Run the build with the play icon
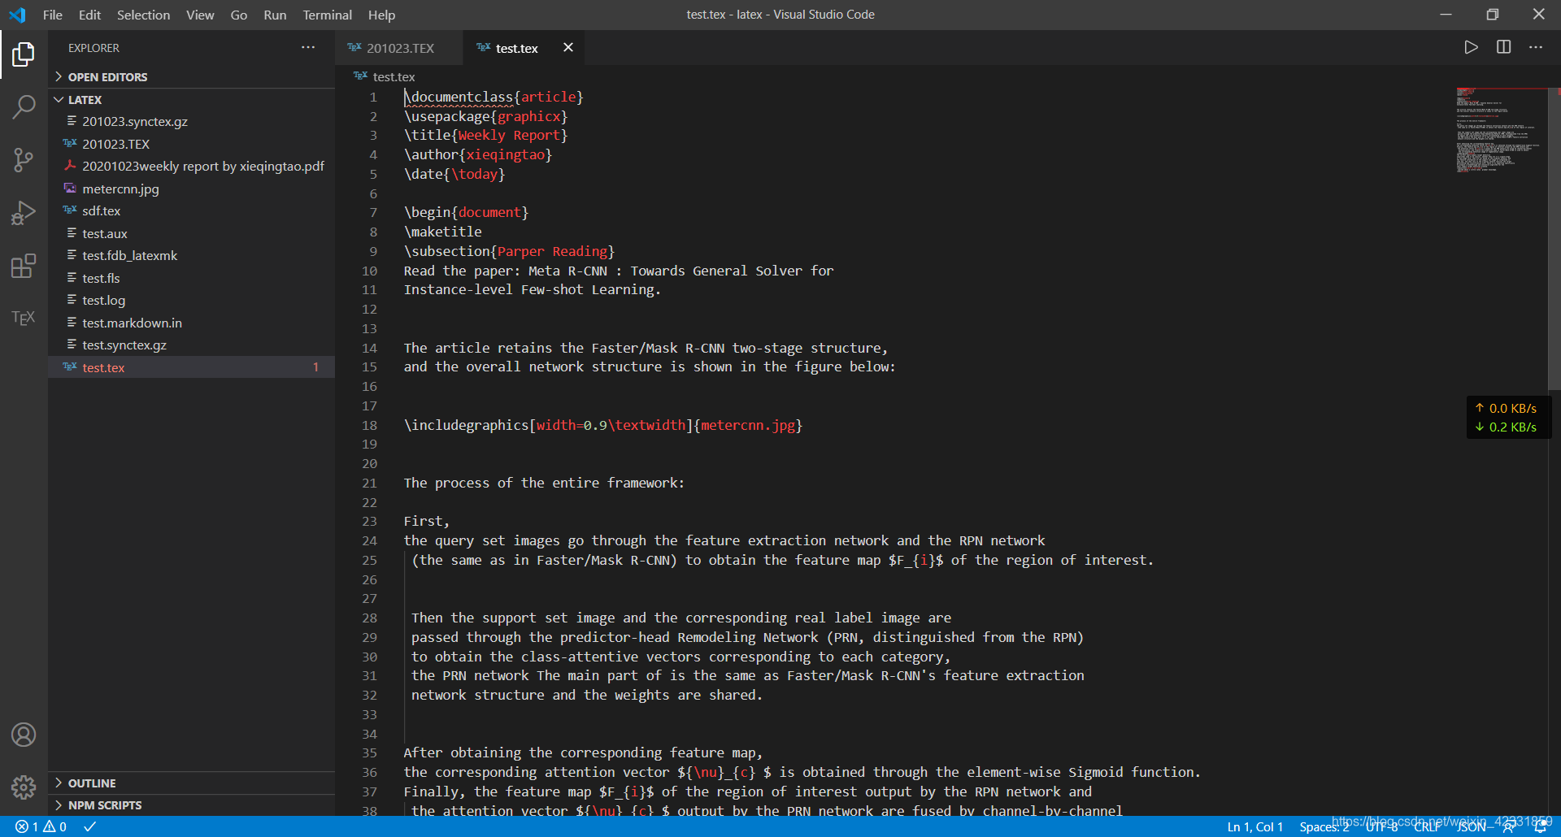The image size is (1561, 837). click(x=1471, y=47)
